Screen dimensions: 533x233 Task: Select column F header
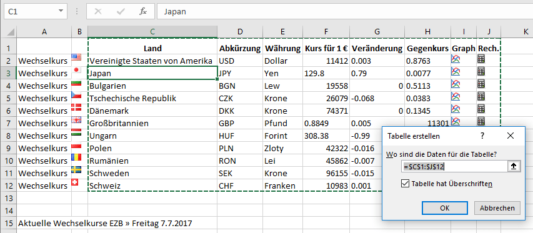326,32
